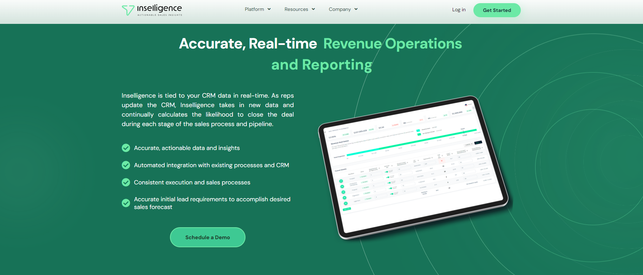643x275 pixels.
Task: Follow the Log in link
Action: click(459, 10)
